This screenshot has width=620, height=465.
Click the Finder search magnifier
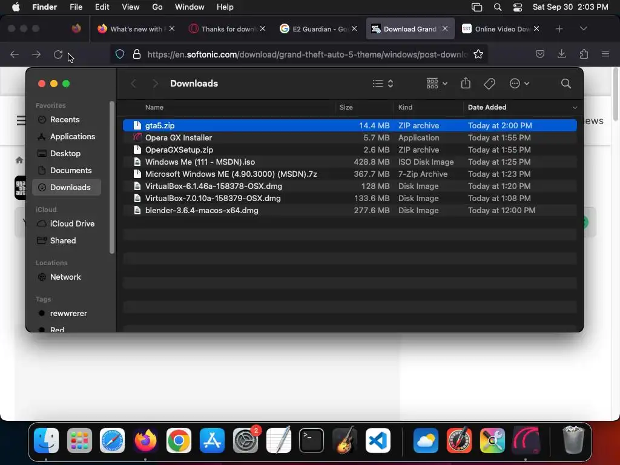point(566,84)
